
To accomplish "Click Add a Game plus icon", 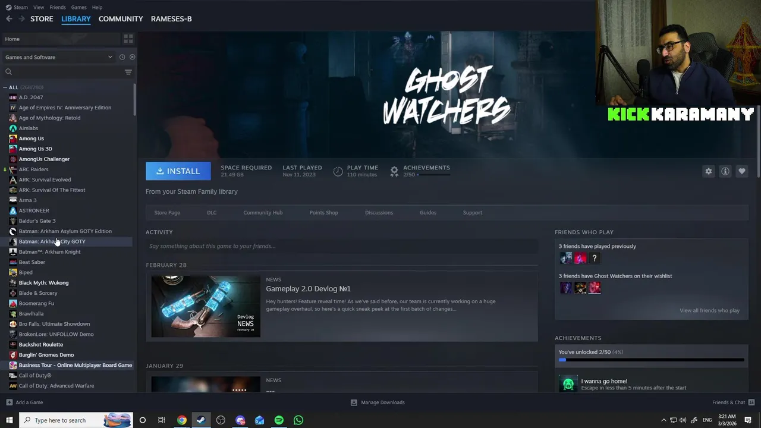I will tap(9, 402).
